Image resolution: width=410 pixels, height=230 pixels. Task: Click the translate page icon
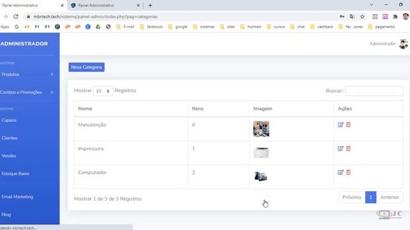pos(352,17)
